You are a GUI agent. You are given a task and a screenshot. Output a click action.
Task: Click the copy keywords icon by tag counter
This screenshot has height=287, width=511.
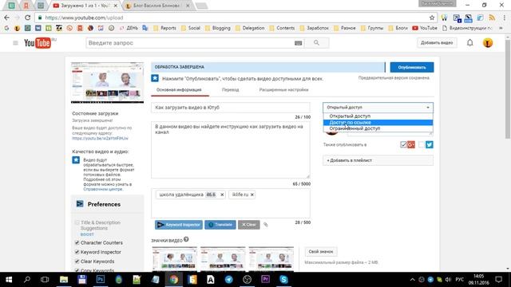pyautogui.click(x=266, y=225)
